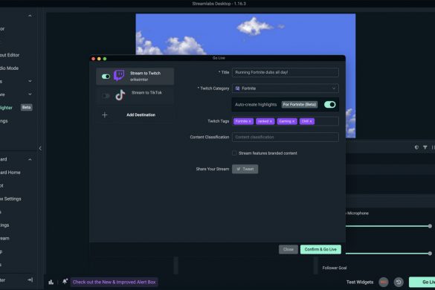Open the Content Classification dropdown

tap(286, 137)
